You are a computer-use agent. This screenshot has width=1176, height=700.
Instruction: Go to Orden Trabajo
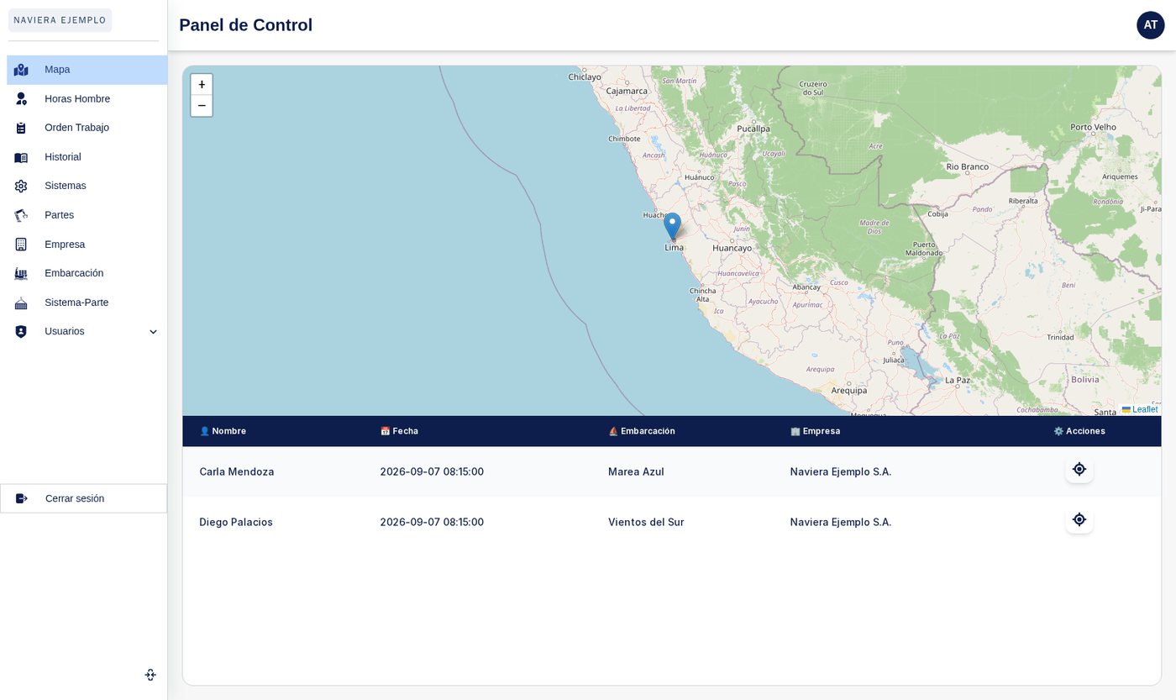pos(87,128)
